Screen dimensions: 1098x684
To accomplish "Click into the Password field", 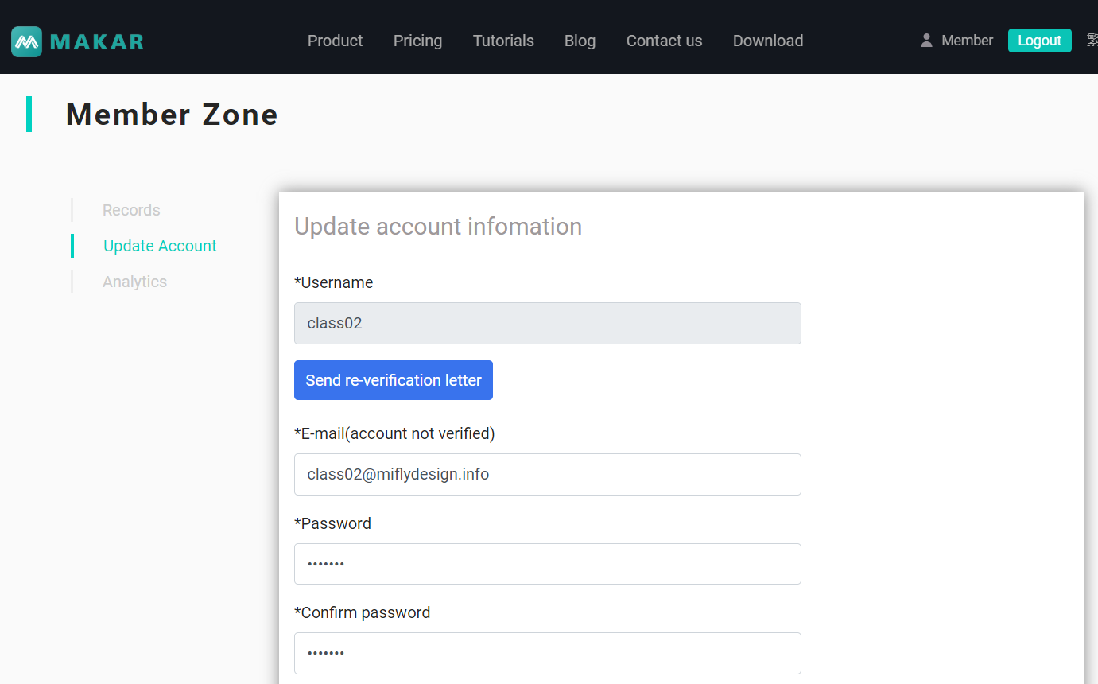I will (547, 564).
